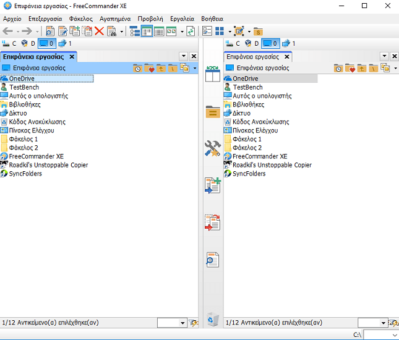This screenshot has height=340, width=399.
Task: Go forward with the right arrow button
Action: (x=27, y=32)
